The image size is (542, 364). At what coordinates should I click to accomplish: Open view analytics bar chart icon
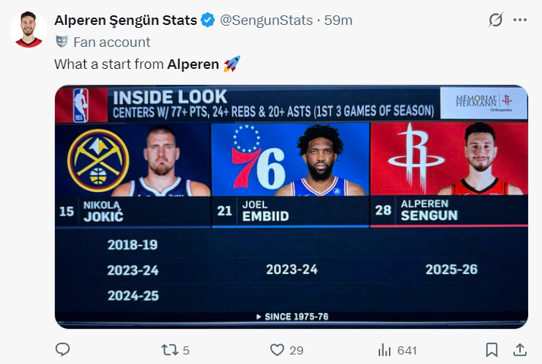[384, 350]
